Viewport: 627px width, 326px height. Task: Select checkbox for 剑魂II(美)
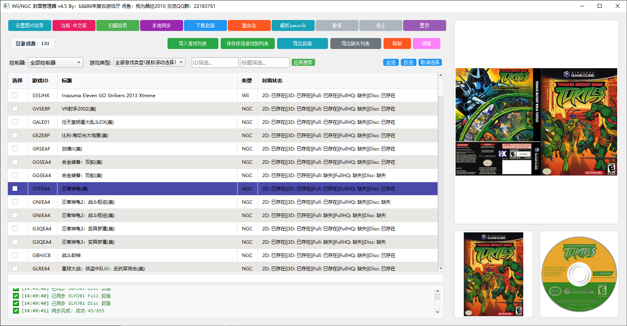pos(15,149)
